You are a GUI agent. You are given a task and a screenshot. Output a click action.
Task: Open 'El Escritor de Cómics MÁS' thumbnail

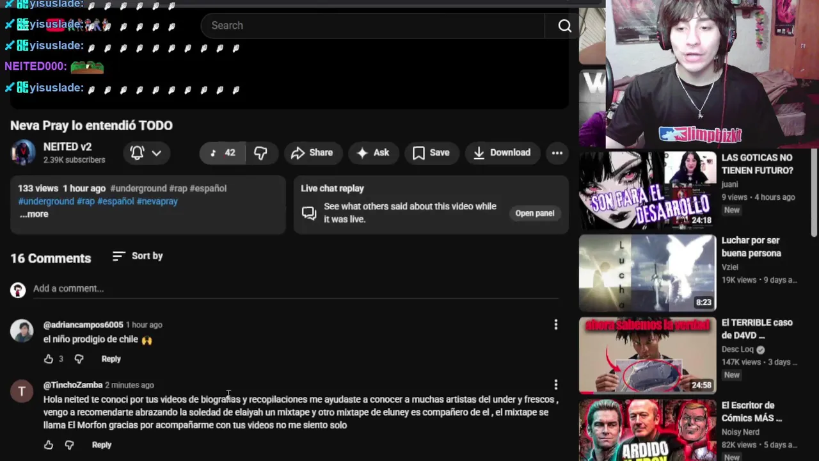coord(648,430)
